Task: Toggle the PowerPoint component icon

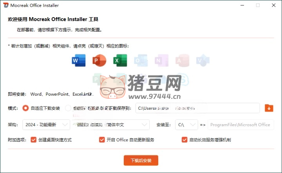Action: pos(99,61)
